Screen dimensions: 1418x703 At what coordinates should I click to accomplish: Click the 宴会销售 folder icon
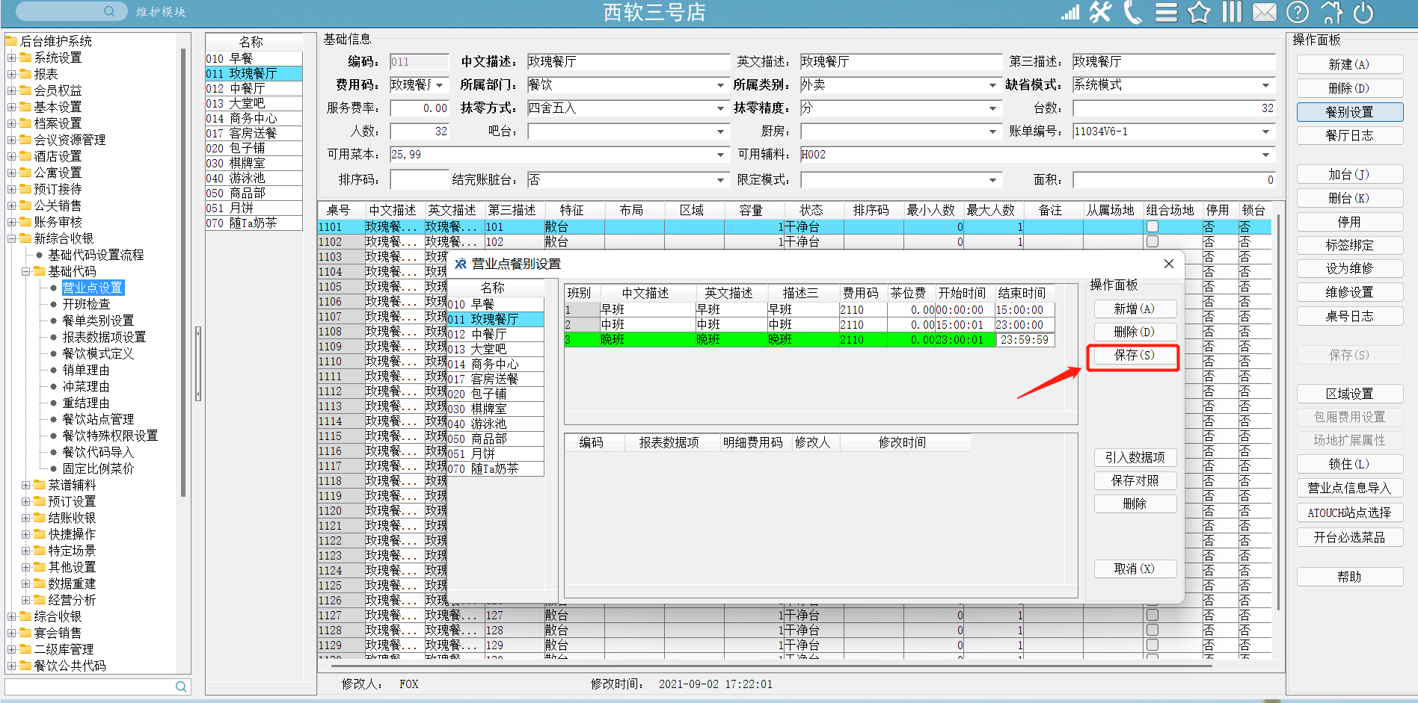(25, 633)
